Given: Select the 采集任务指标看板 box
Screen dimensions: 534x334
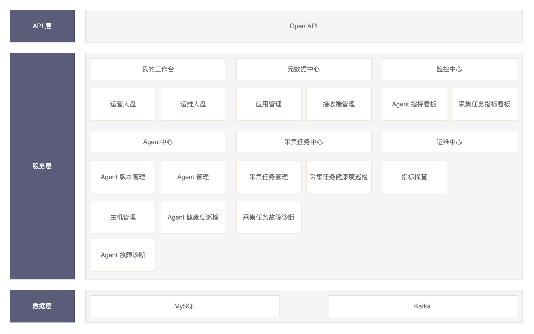Looking at the screenshot, I should tap(484, 104).
